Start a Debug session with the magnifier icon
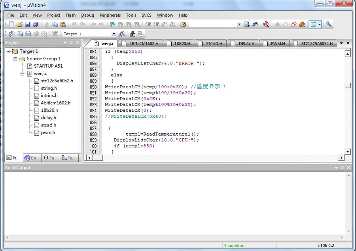The image size is (356, 251). pyautogui.click(x=265, y=24)
